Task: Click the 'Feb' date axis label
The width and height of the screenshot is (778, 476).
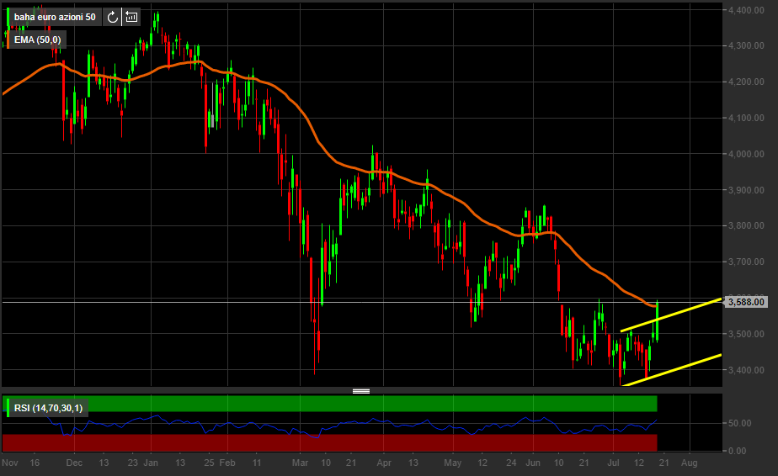Action: 227,463
